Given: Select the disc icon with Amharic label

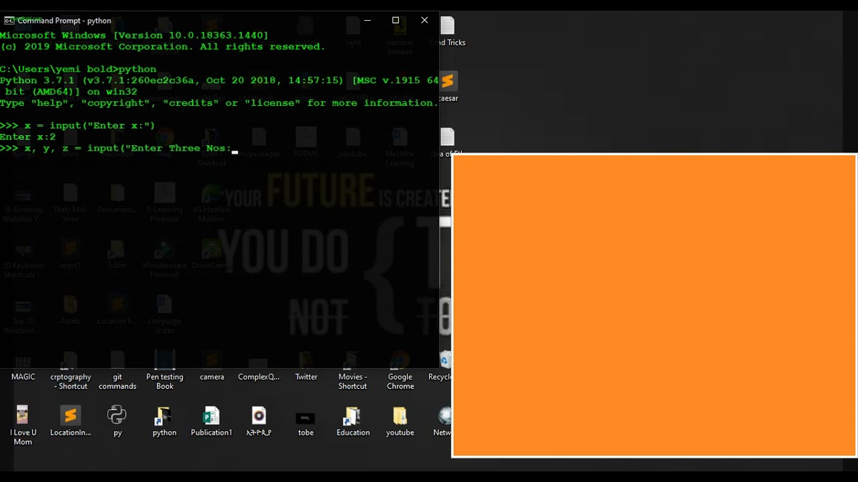Looking at the screenshot, I should click(259, 415).
